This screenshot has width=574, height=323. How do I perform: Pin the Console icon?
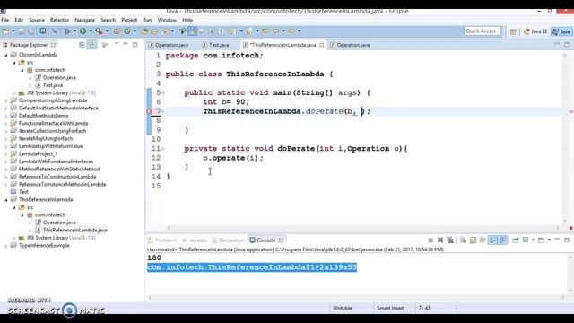coord(516,240)
